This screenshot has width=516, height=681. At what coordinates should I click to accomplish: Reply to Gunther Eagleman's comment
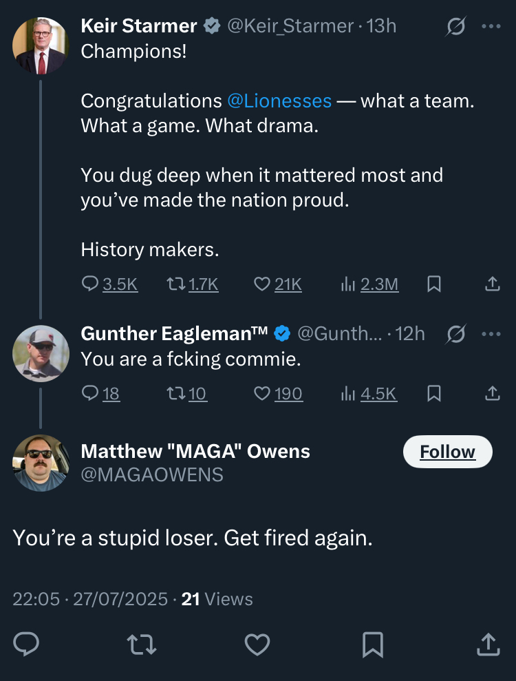click(x=100, y=393)
